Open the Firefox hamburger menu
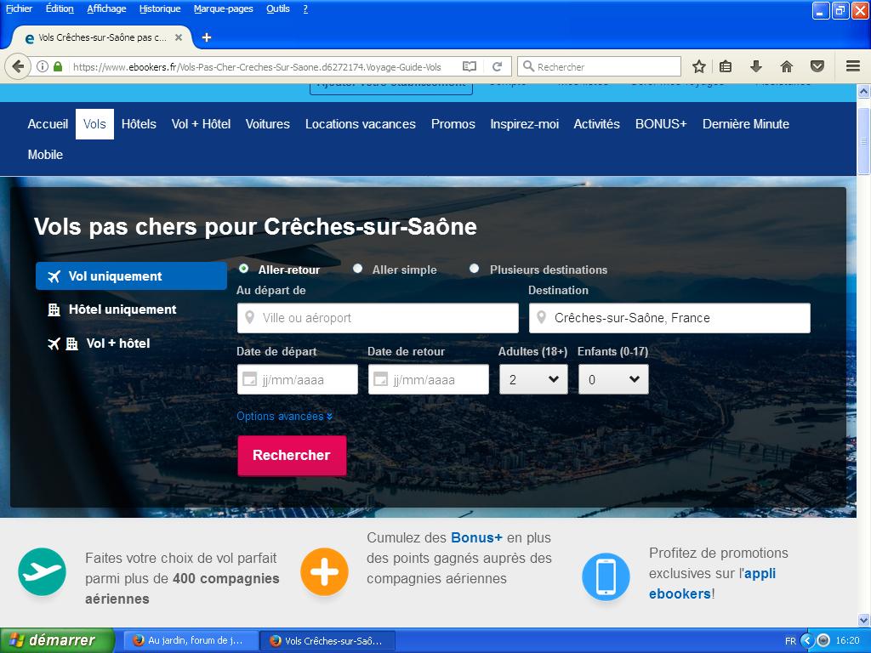Image resolution: width=871 pixels, height=653 pixels. click(x=853, y=66)
